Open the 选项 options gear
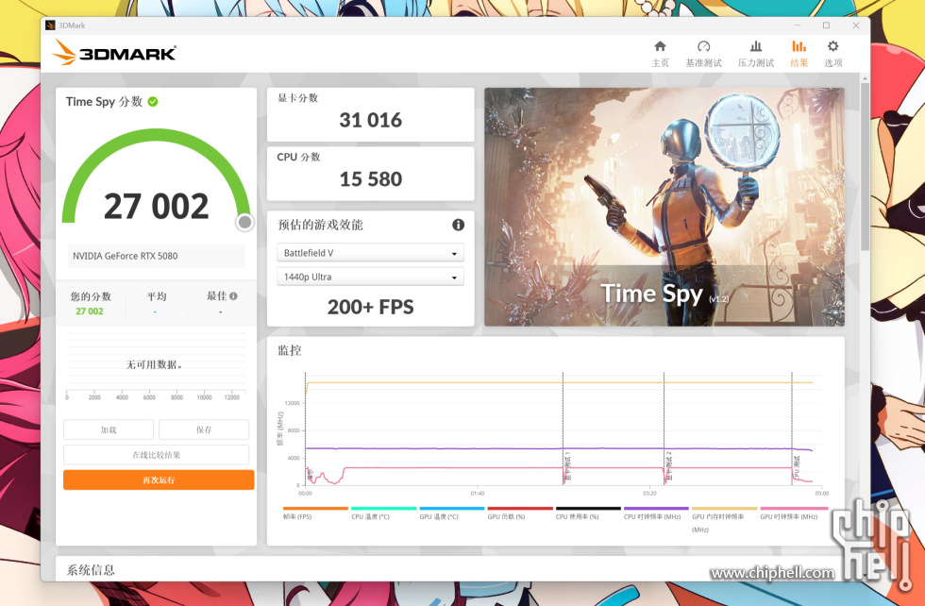This screenshot has height=606, width=925. pyautogui.click(x=832, y=54)
